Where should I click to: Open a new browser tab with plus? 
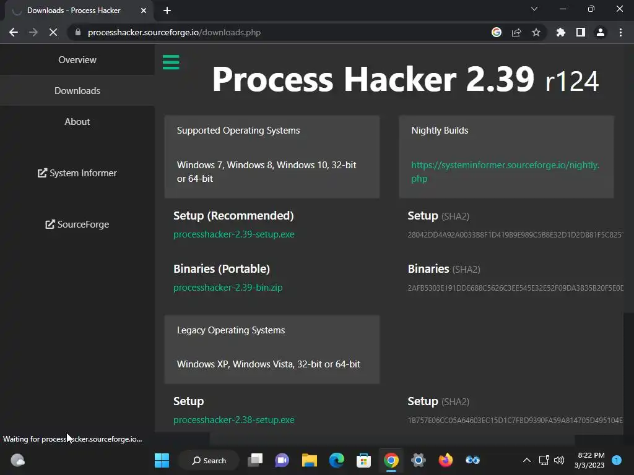pos(167,11)
